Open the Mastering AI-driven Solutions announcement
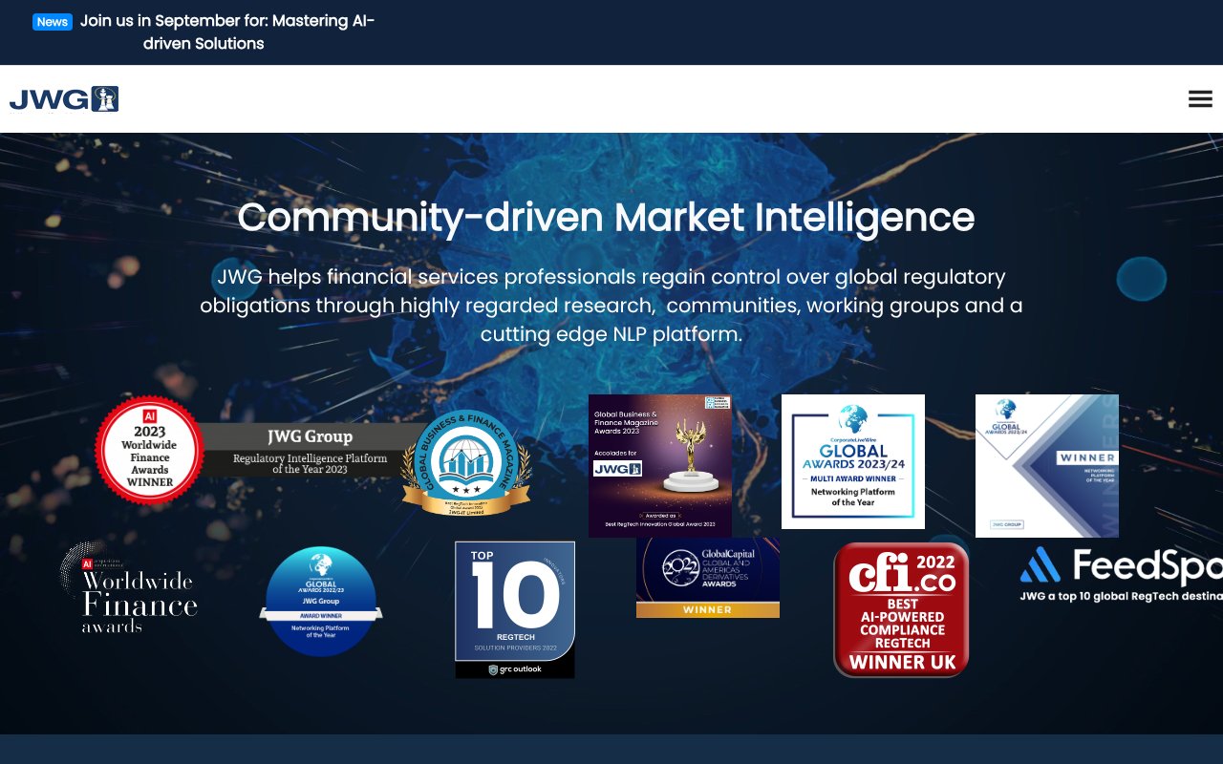The image size is (1223, 764). click(x=229, y=32)
